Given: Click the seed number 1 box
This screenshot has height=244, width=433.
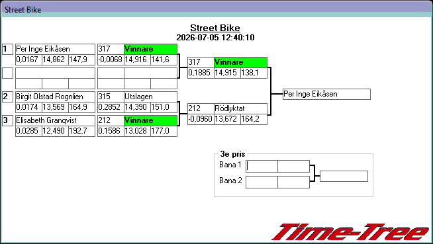Looking at the screenshot, I should (7, 49).
